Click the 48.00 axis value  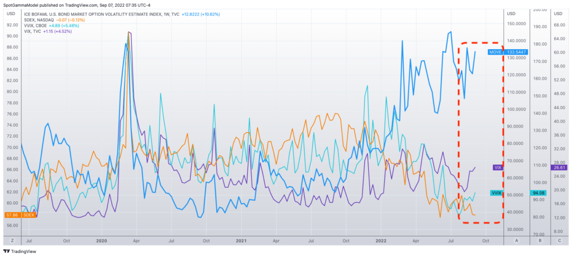click(x=559, y=93)
